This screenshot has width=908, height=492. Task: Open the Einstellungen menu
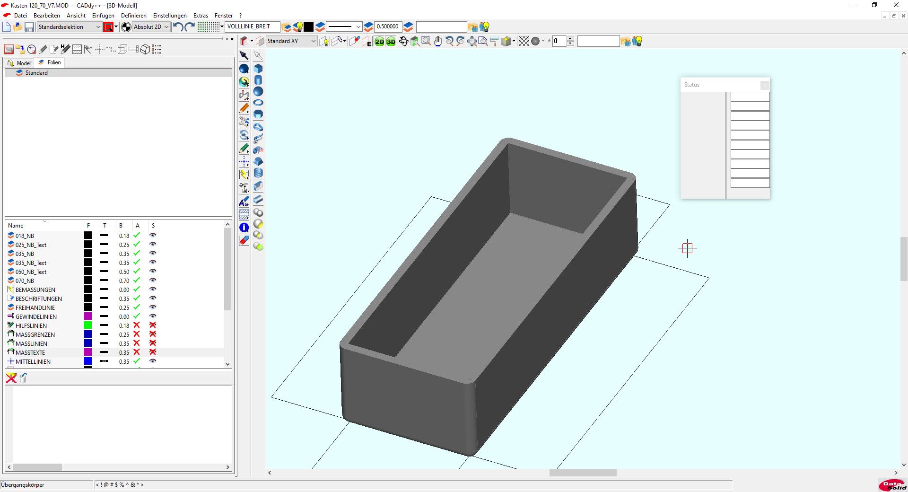pyautogui.click(x=170, y=16)
